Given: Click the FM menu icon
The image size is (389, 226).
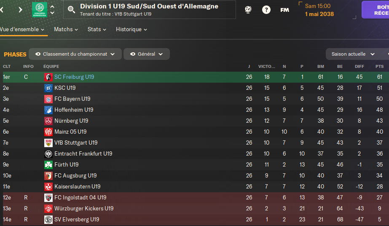Looking at the screenshot, I should tap(284, 9).
